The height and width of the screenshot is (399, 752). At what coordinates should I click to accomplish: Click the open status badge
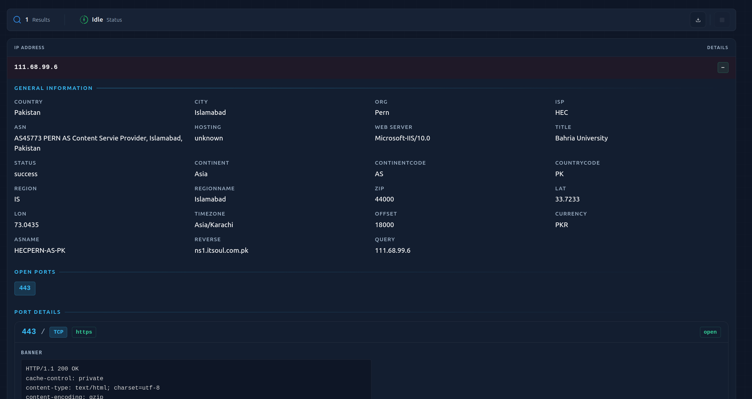(710, 332)
